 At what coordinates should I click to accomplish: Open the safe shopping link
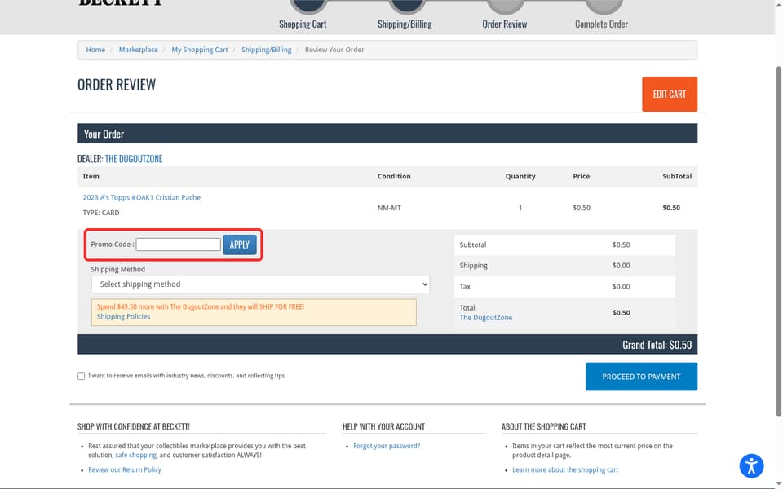136,456
